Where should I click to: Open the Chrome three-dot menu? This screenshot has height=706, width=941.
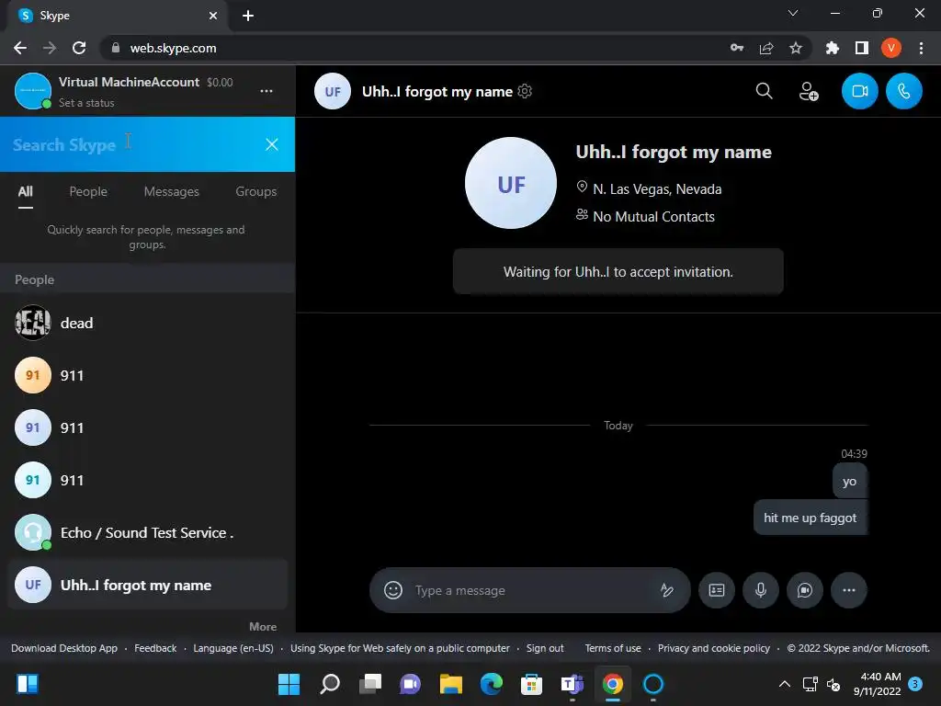click(x=921, y=48)
